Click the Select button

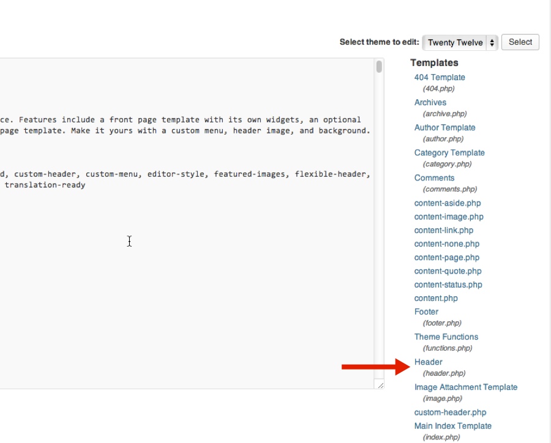[x=520, y=42]
